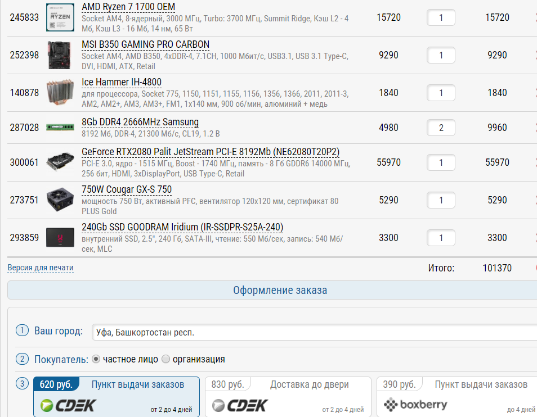Edit quantity field for GeForce RTX2080
537x417 pixels.
pyautogui.click(x=441, y=162)
